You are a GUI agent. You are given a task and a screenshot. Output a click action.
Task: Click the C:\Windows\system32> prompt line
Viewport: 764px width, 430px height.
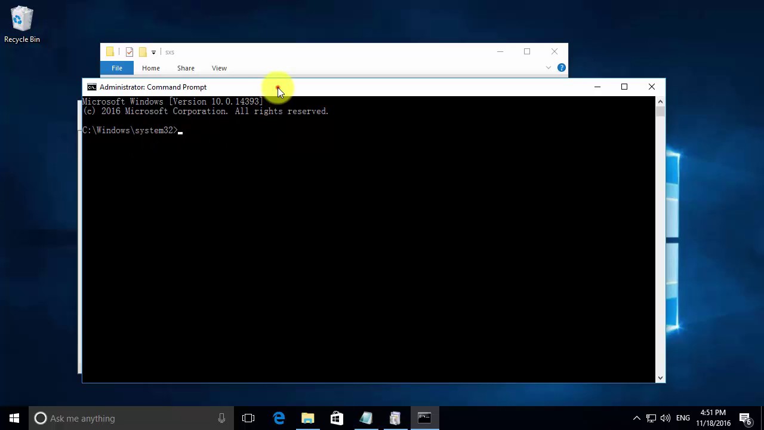coord(131,130)
